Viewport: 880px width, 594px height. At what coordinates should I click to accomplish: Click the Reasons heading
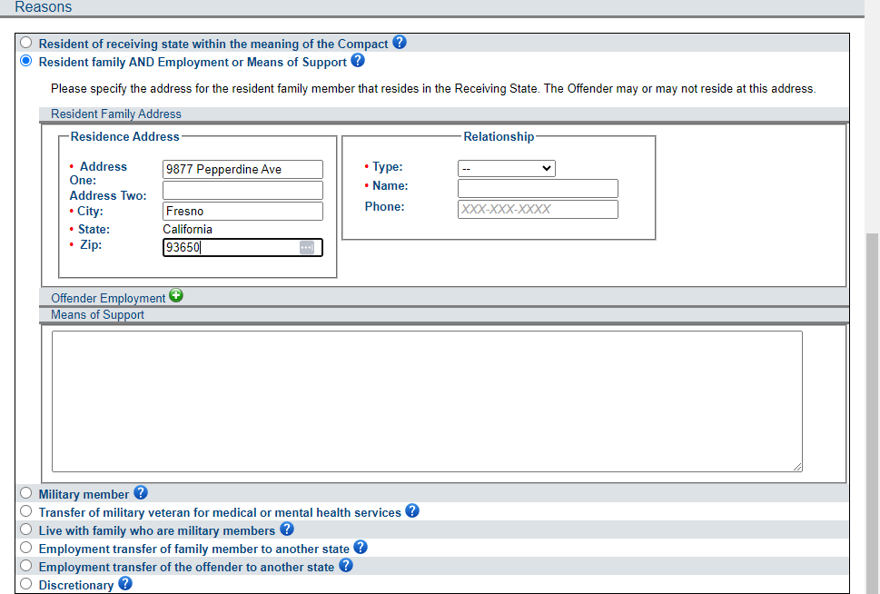tap(44, 6)
